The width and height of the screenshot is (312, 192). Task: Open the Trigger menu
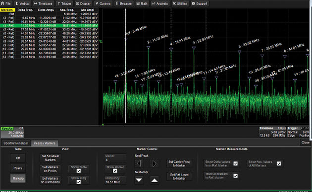pyautogui.click(x=64, y=3)
